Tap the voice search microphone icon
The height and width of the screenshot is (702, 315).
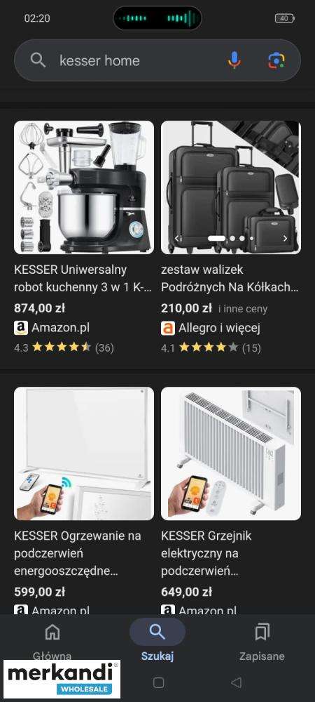tap(234, 60)
